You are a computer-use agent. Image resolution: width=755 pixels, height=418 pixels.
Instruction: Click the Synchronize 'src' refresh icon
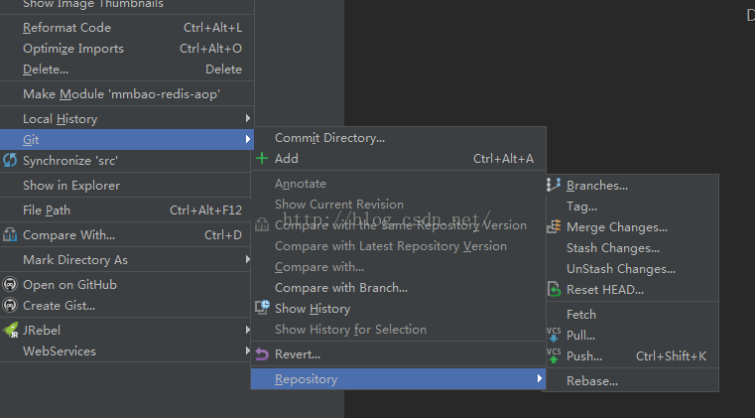(10, 161)
